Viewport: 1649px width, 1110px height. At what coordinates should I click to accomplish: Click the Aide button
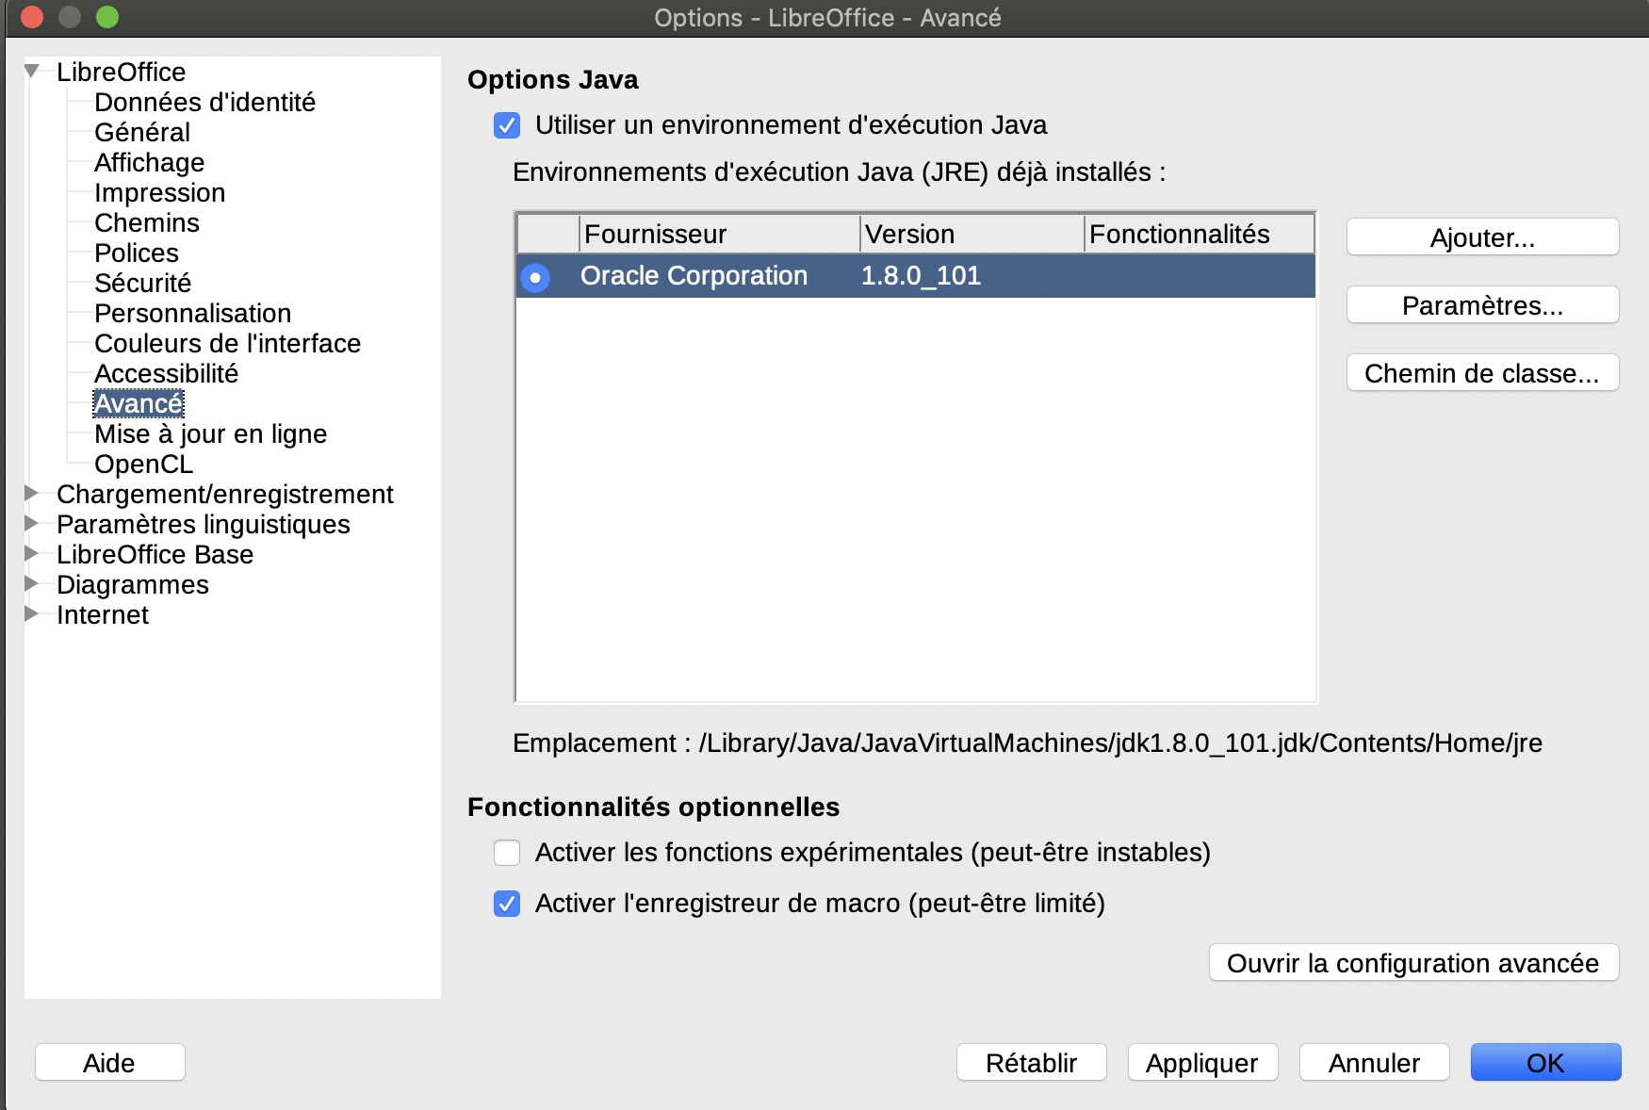[109, 1063]
